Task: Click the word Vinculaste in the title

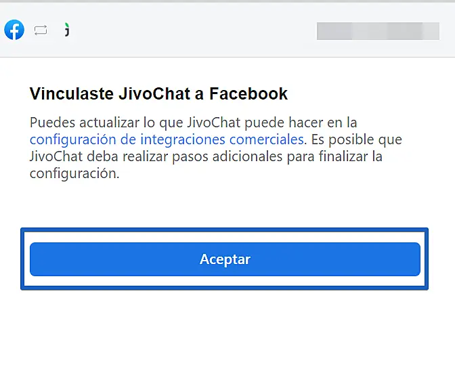Action: pyautogui.click(x=72, y=93)
